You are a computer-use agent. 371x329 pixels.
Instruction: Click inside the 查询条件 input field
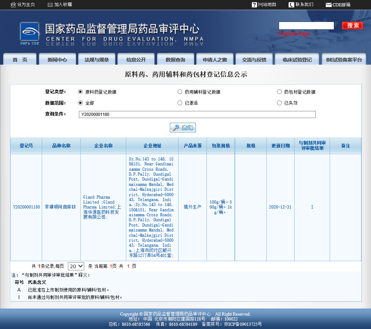(197, 114)
